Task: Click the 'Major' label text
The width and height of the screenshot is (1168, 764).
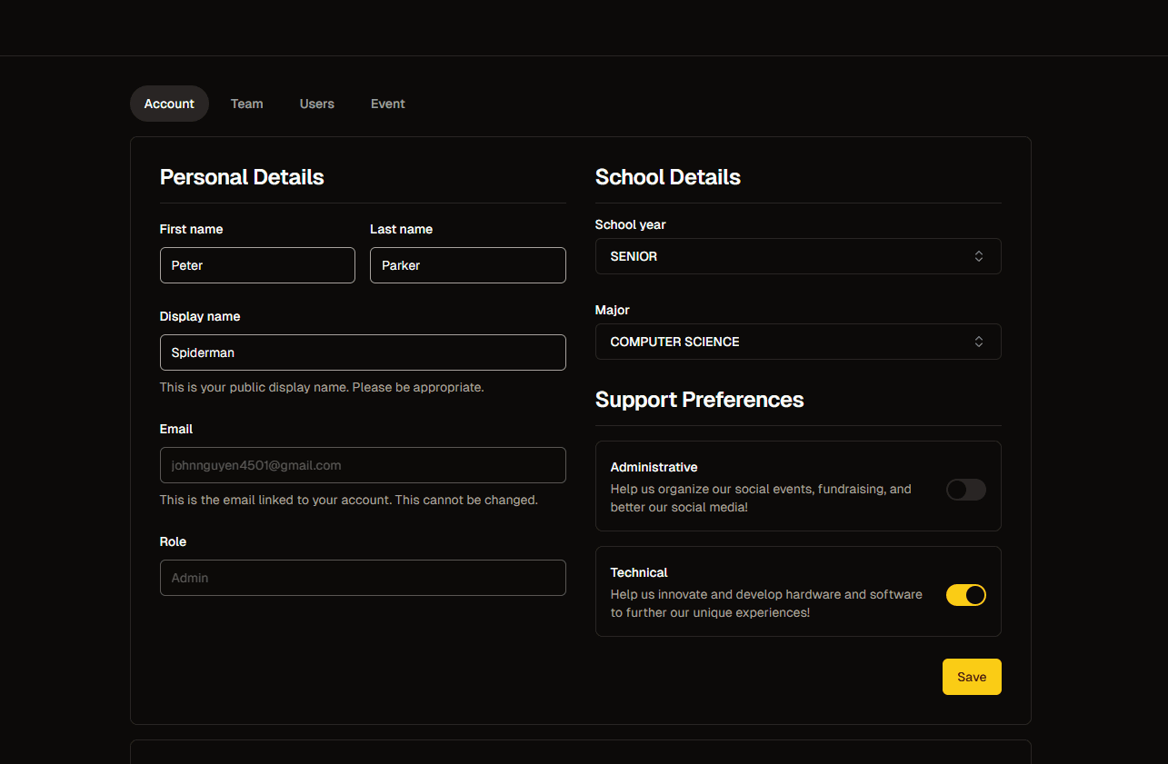Action: pyautogui.click(x=613, y=310)
